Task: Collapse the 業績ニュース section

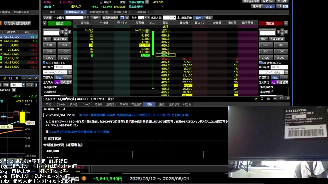Action: pos(45,109)
